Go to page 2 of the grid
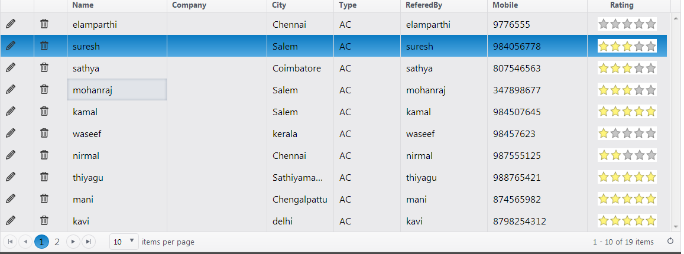Image resolution: width=684 pixels, height=254 pixels. pos(57,241)
